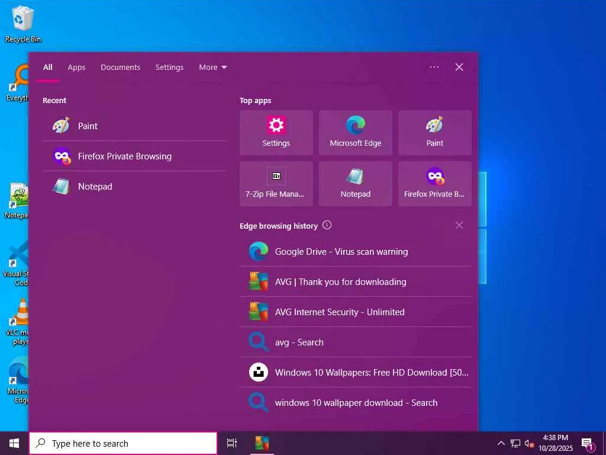
Task: Open Task View on the taskbar
Action: pos(232,443)
